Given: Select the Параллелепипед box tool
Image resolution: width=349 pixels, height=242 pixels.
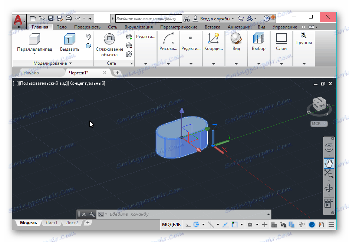Looking at the screenshot, I should click(x=34, y=43).
